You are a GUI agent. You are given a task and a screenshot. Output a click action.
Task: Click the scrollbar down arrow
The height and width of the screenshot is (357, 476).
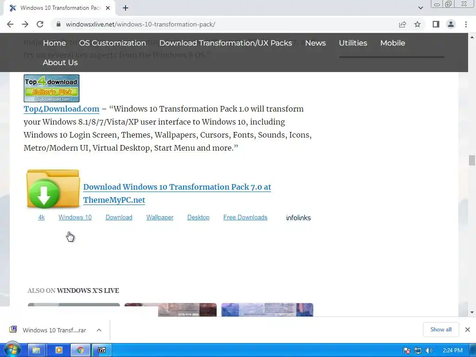[472, 312]
